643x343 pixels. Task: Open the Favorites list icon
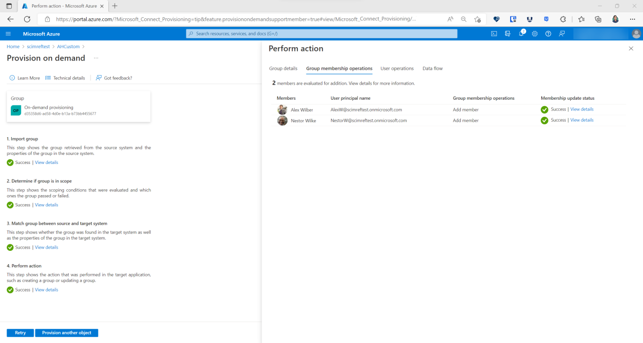581,19
